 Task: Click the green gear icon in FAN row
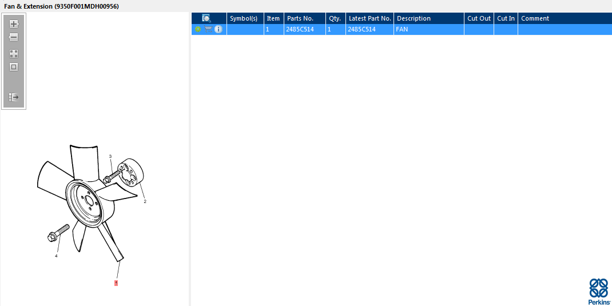point(198,29)
